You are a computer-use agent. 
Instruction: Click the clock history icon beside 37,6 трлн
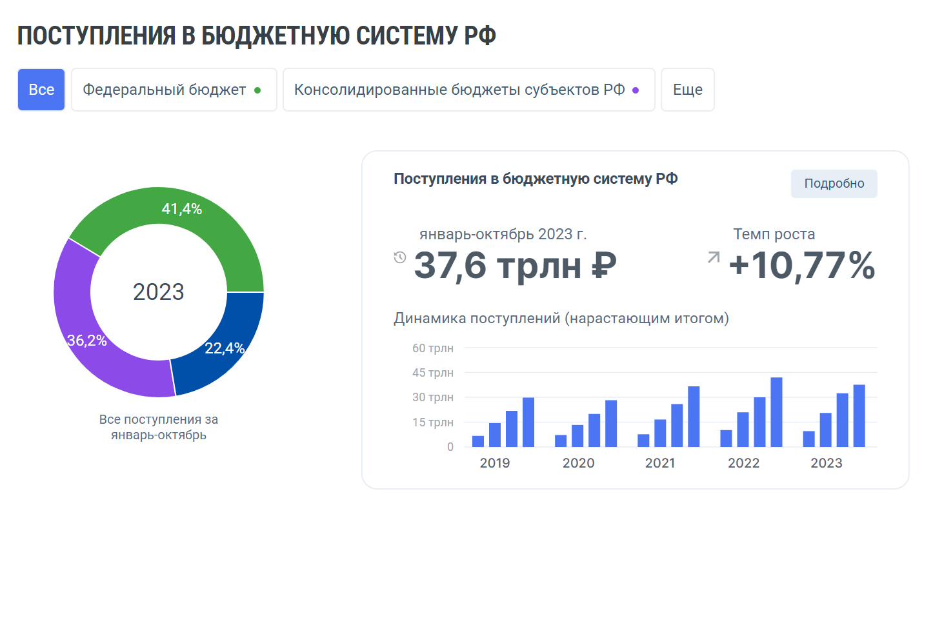400,257
